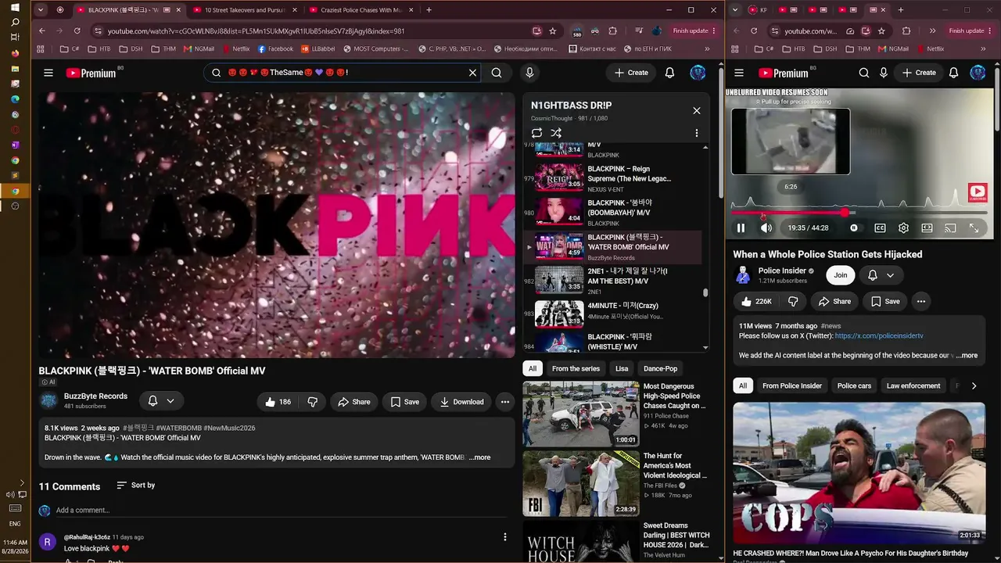This screenshot has width=1001, height=563.
Task: Focus the Add a comment field
Action: click(282, 511)
